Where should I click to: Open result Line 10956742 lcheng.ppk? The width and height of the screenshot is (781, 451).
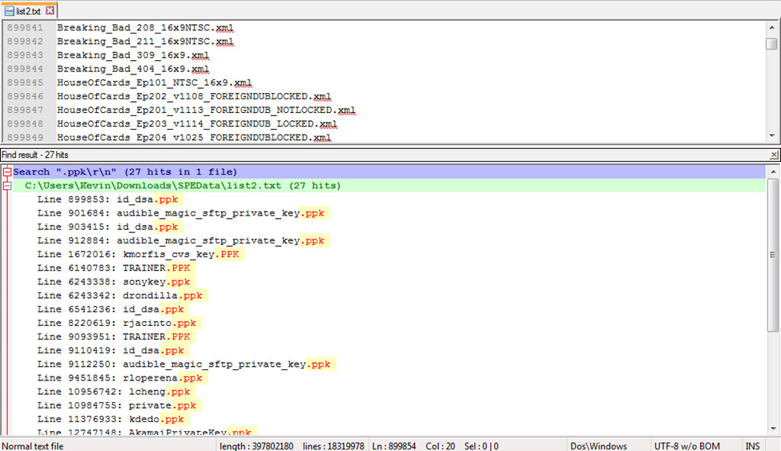tap(114, 392)
